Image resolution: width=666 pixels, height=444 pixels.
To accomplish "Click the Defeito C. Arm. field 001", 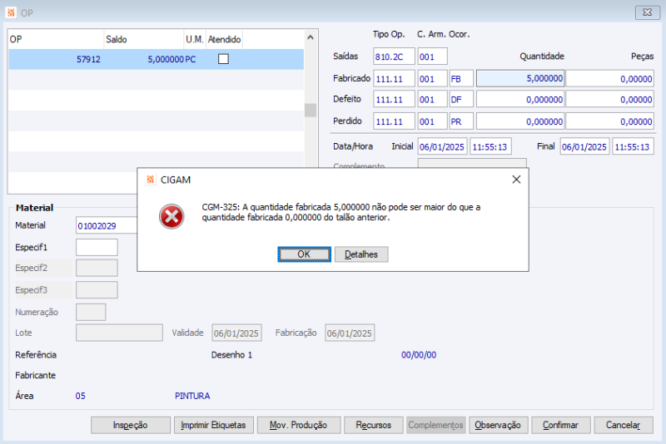I will pos(432,99).
